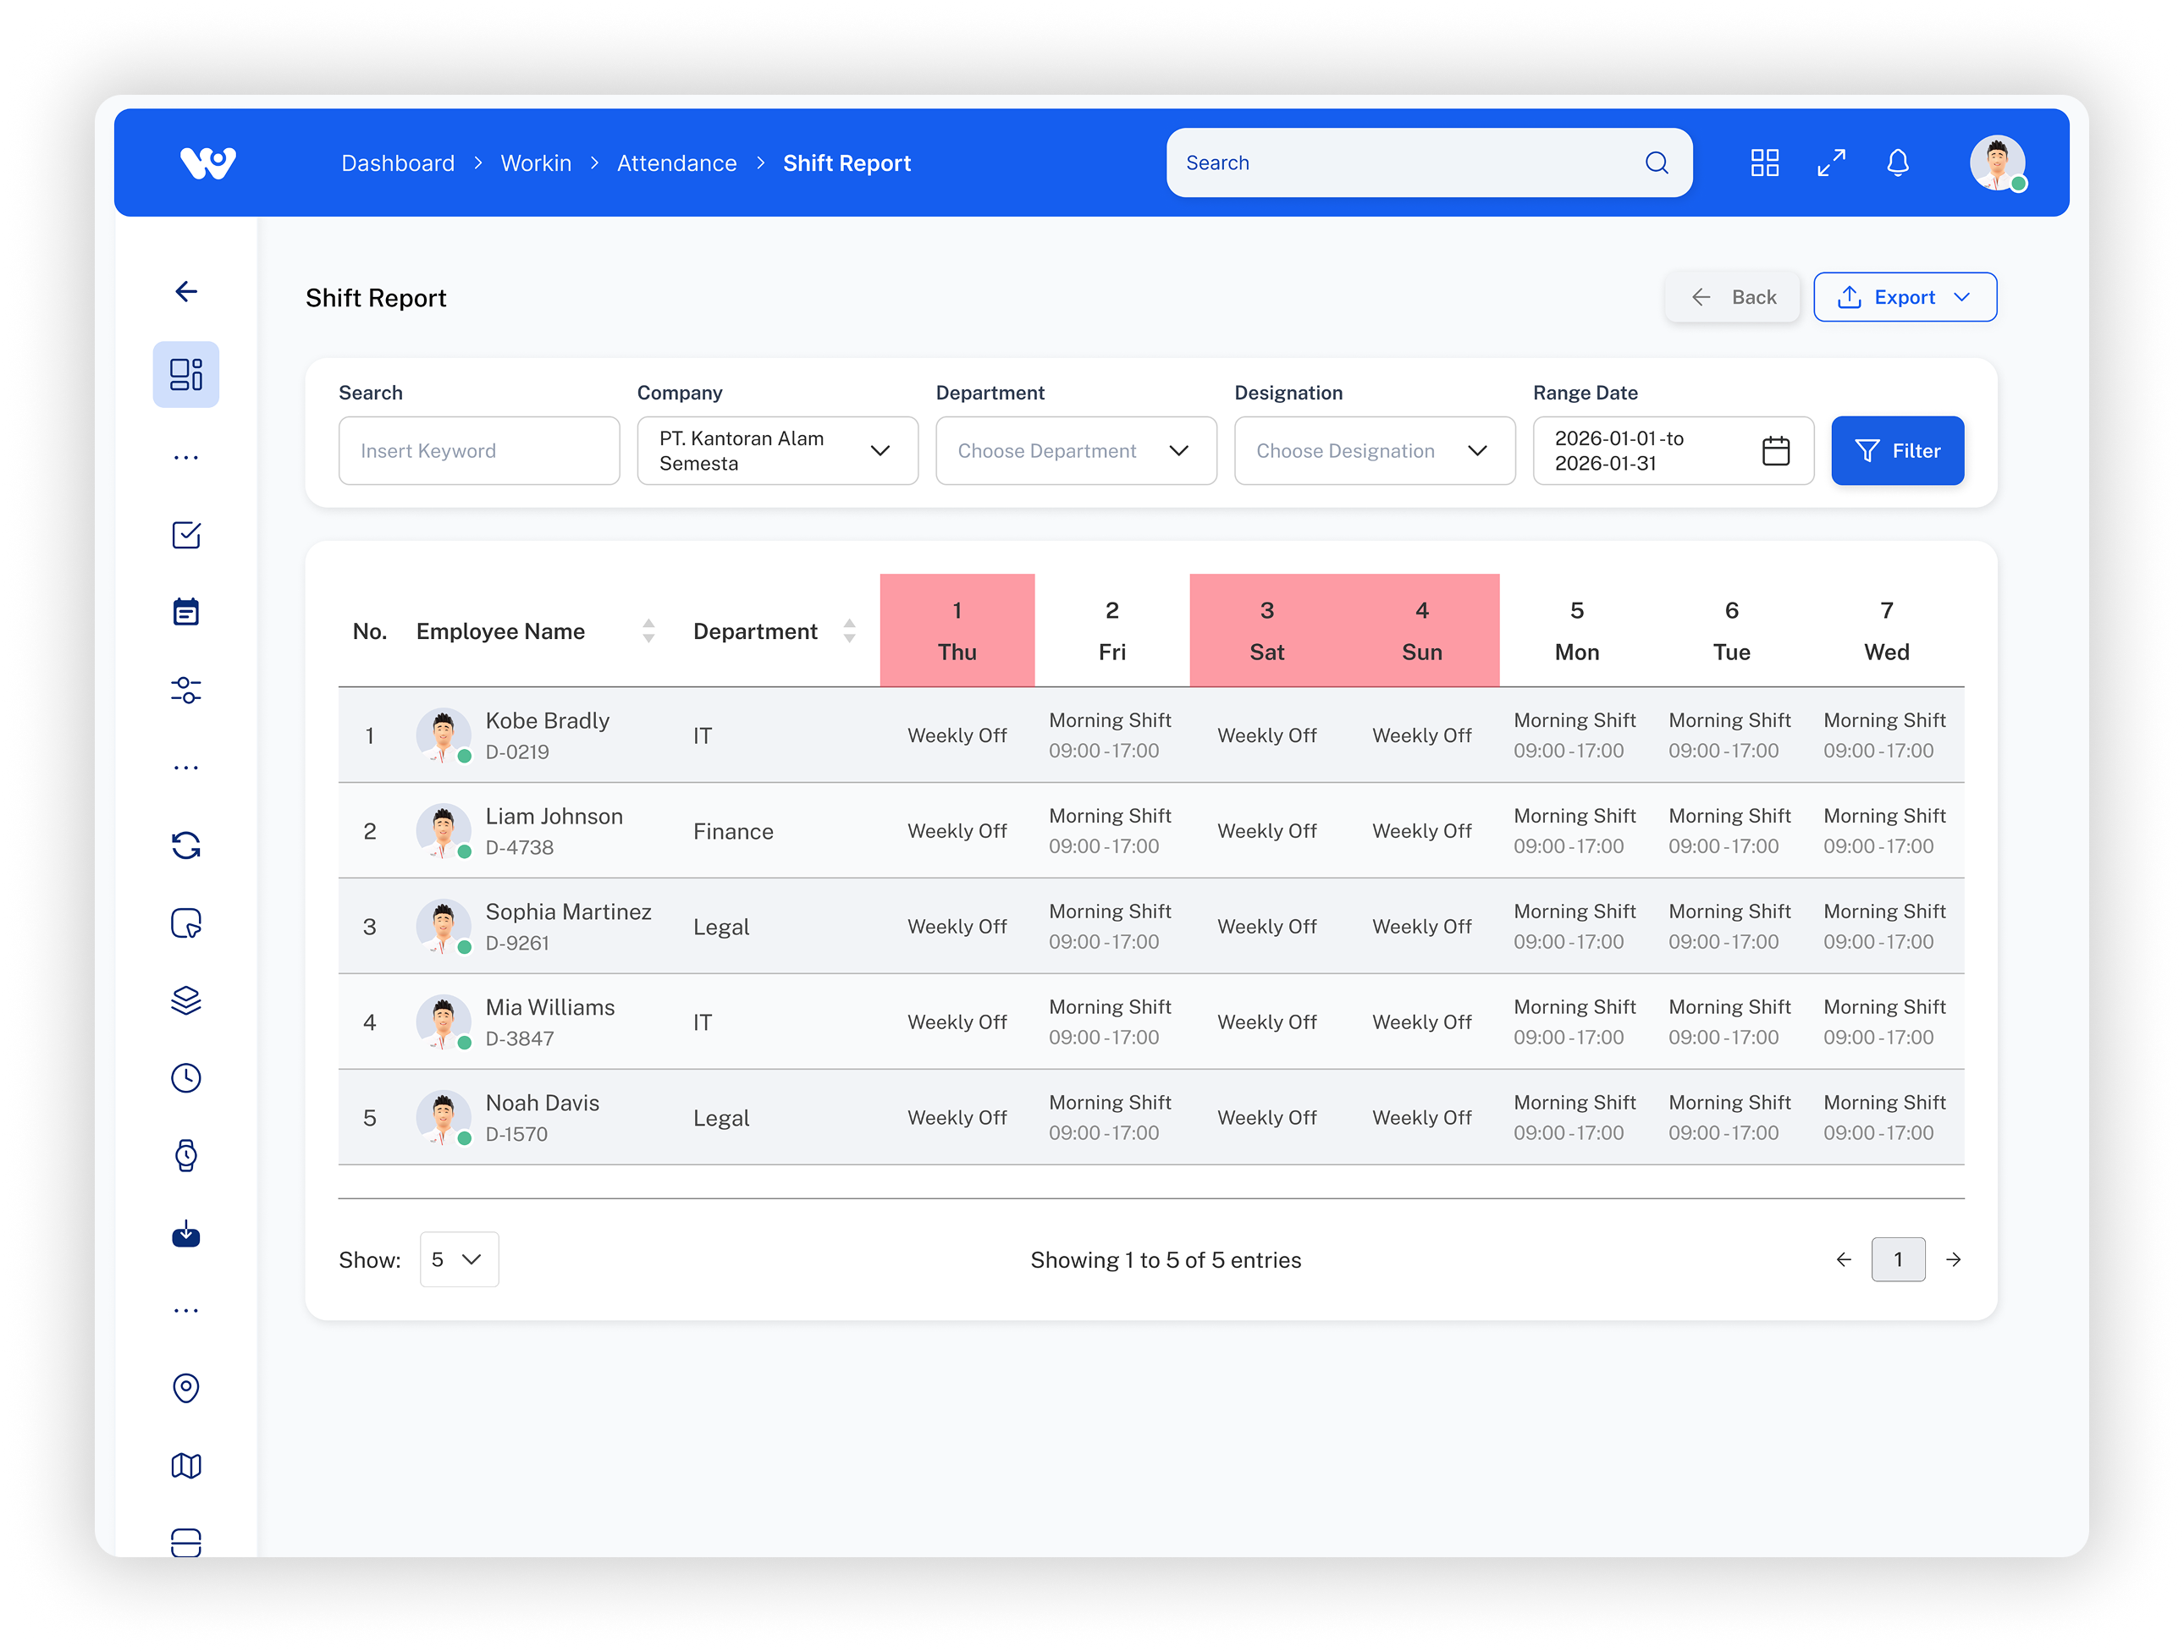Go to Dashboard breadcrumb
Image resolution: width=2184 pixels, height=1652 pixels.
pos(398,162)
